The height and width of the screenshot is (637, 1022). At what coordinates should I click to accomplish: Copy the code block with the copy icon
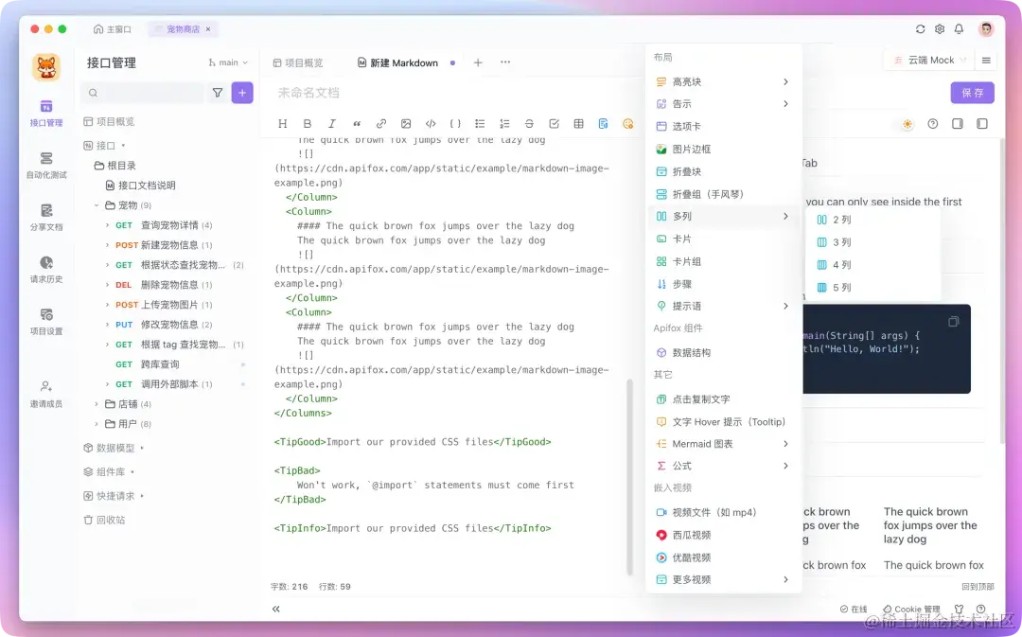pos(954,322)
